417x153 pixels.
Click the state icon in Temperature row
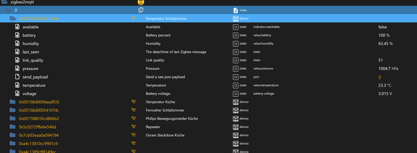pos(236,85)
